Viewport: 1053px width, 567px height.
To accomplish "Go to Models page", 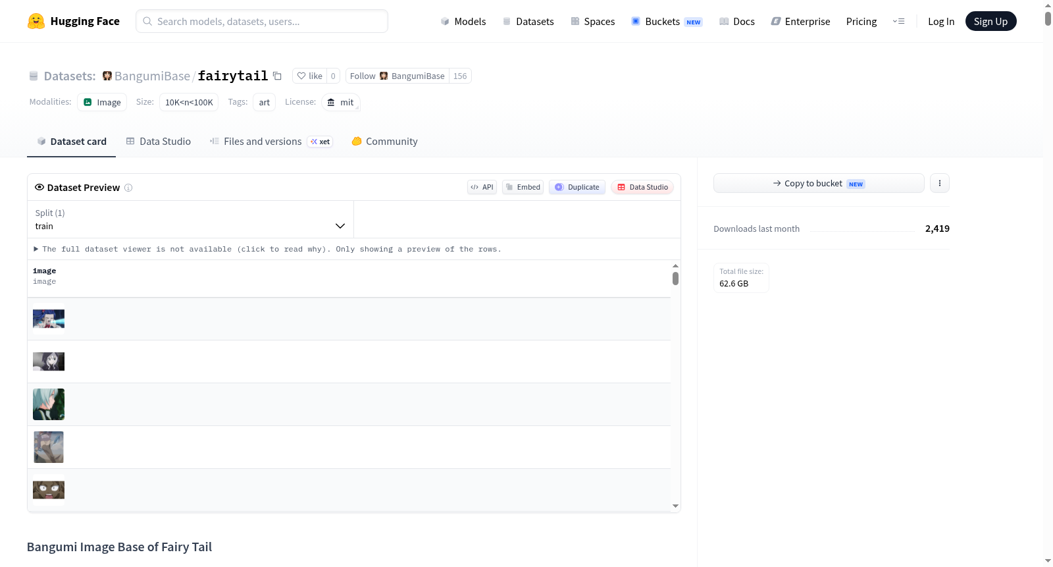I will click(x=463, y=21).
